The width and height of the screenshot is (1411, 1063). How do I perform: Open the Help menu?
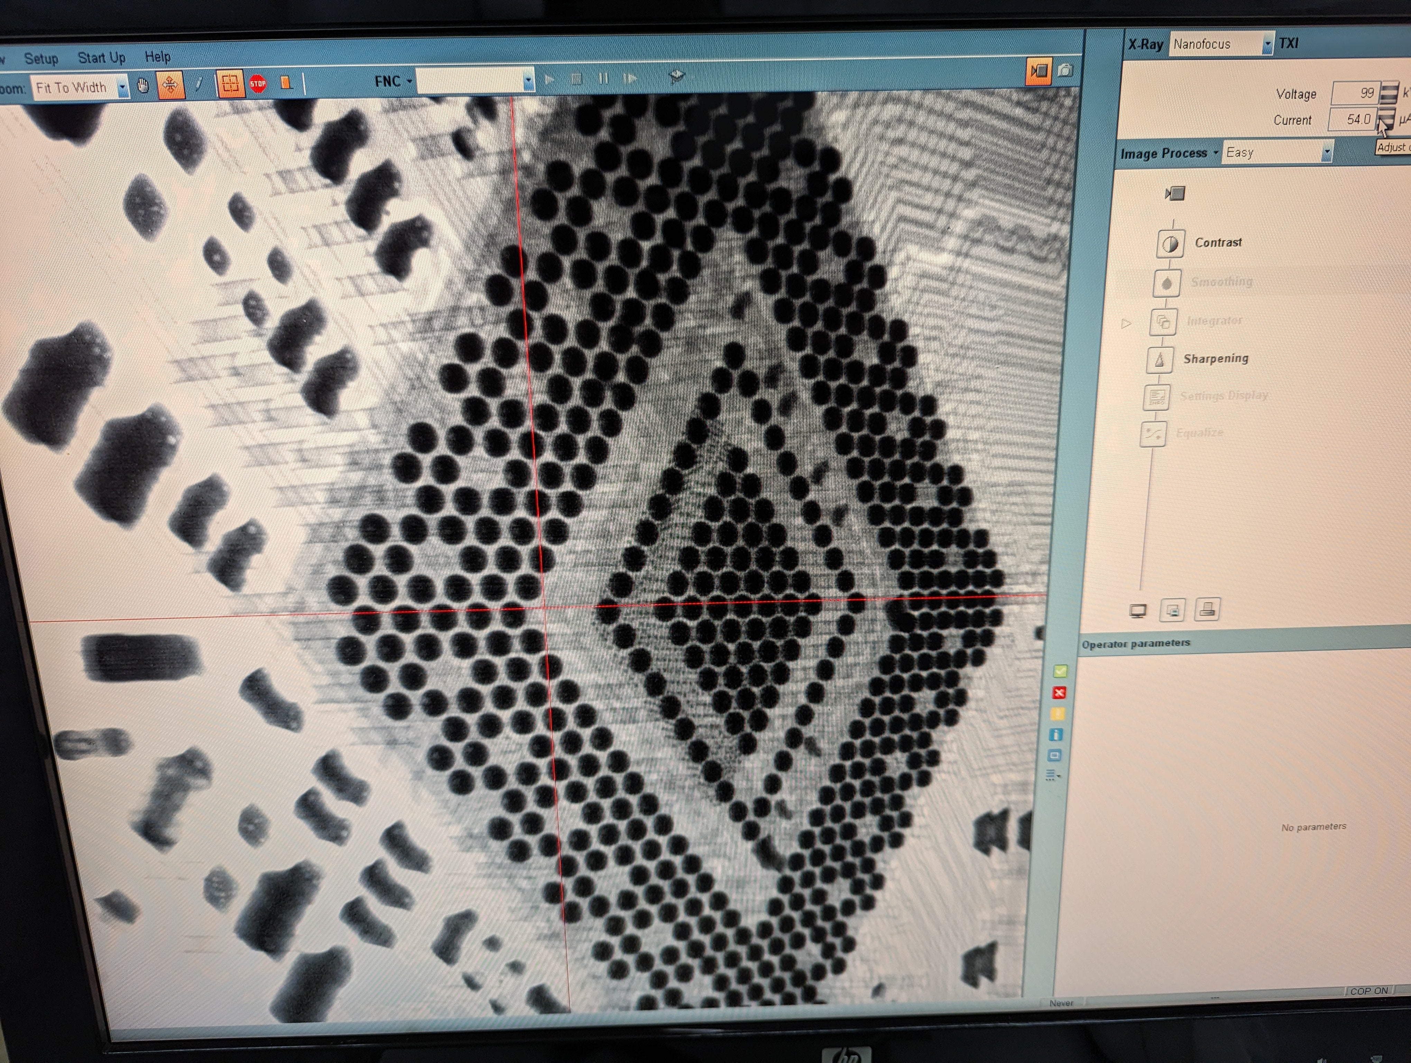click(157, 57)
